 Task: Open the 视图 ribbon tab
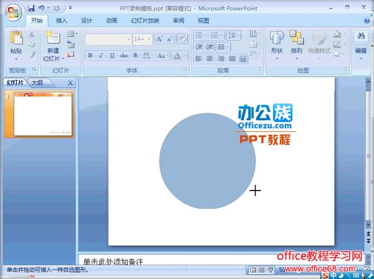203,21
